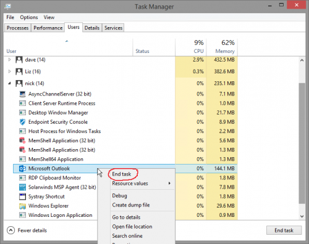This screenshot has height=244, width=309.
Task: Click the Solarwinds MSP Agent icon
Action: tap(22, 187)
